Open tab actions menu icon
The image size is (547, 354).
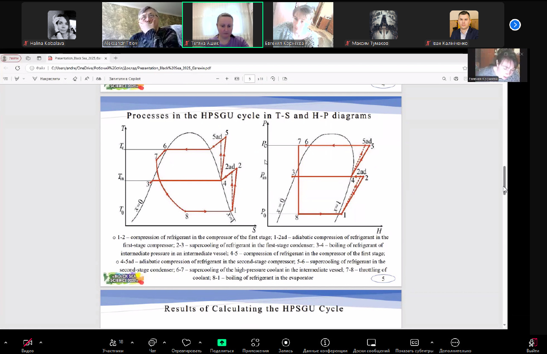click(39, 58)
